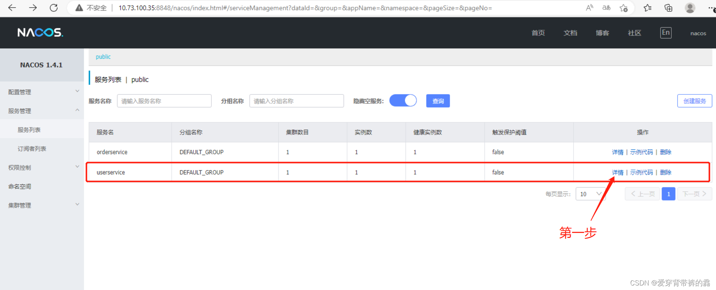
Task: Open the translate icon in address bar
Action: coord(606,8)
